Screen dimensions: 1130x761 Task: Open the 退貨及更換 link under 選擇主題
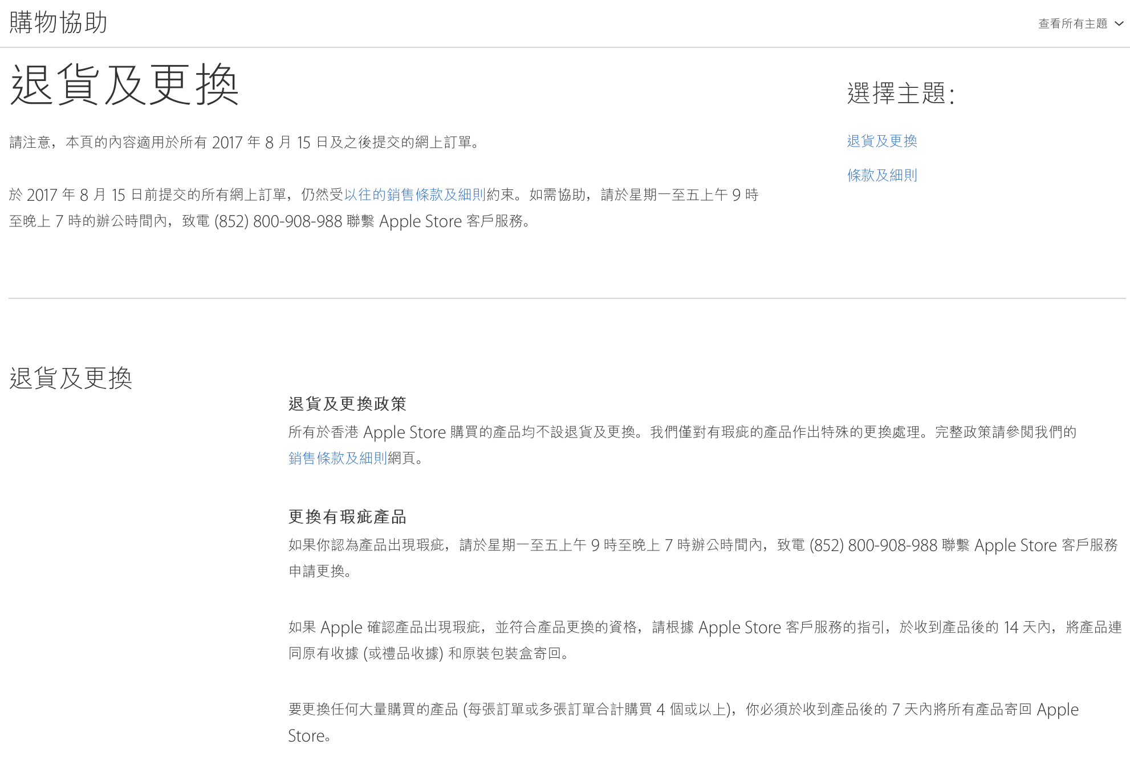tap(881, 141)
